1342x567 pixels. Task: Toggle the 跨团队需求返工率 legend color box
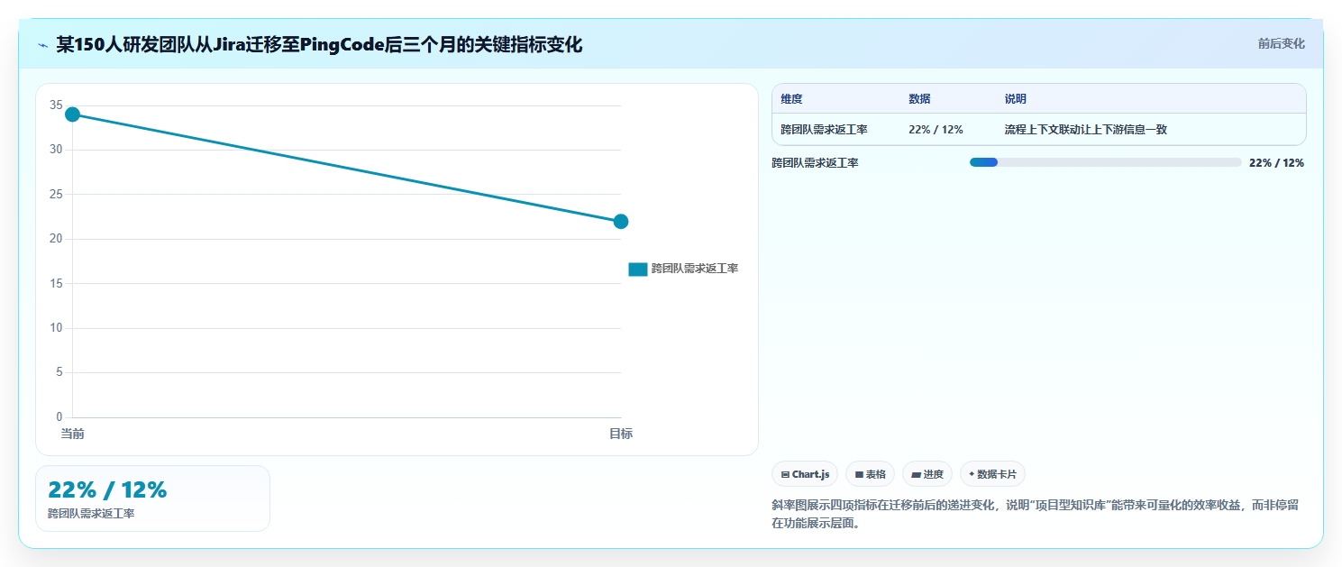coord(638,269)
